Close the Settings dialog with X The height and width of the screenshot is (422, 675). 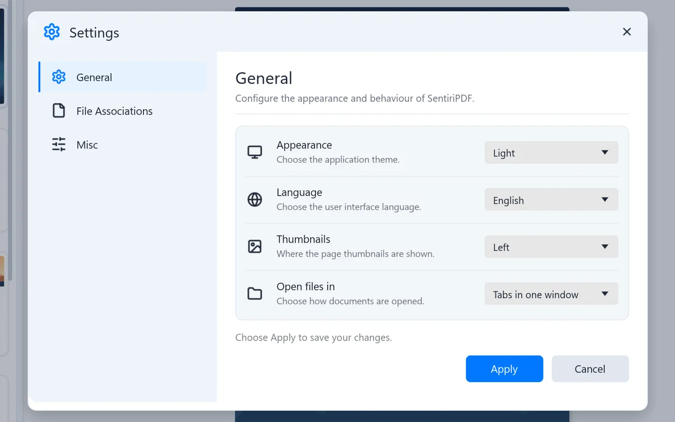tap(627, 32)
